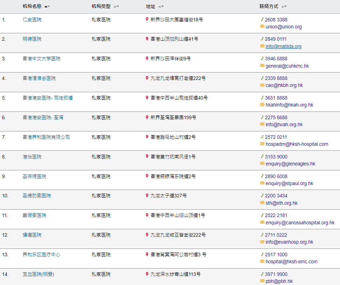
Task: Call phone number 2917 1000
Action: pos(276,255)
